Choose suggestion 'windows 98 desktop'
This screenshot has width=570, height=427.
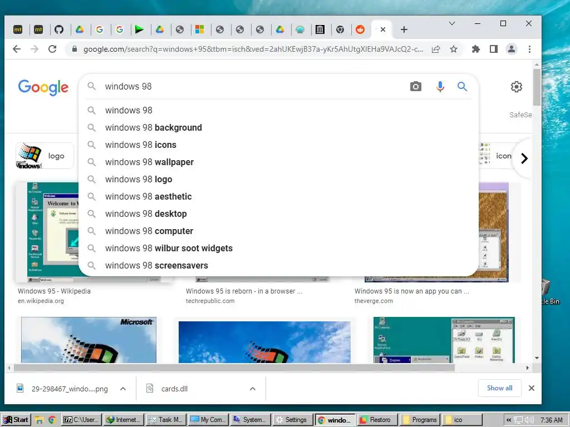click(x=278, y=214)
